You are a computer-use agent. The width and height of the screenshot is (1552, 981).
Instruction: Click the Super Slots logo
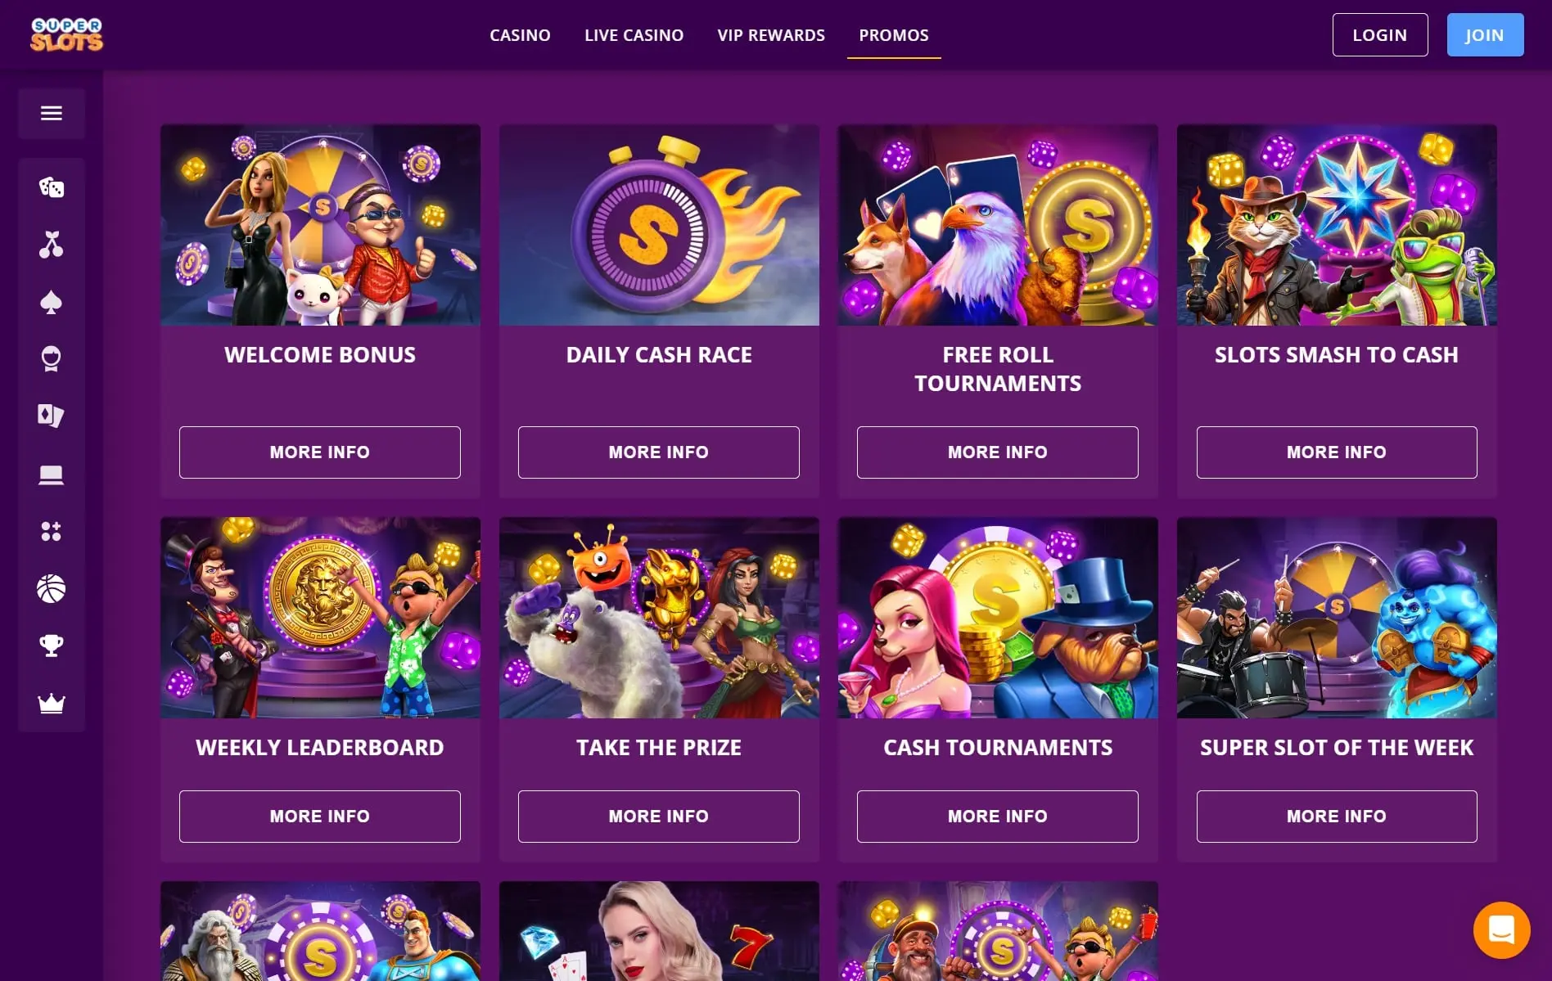[x=67, y=34]
